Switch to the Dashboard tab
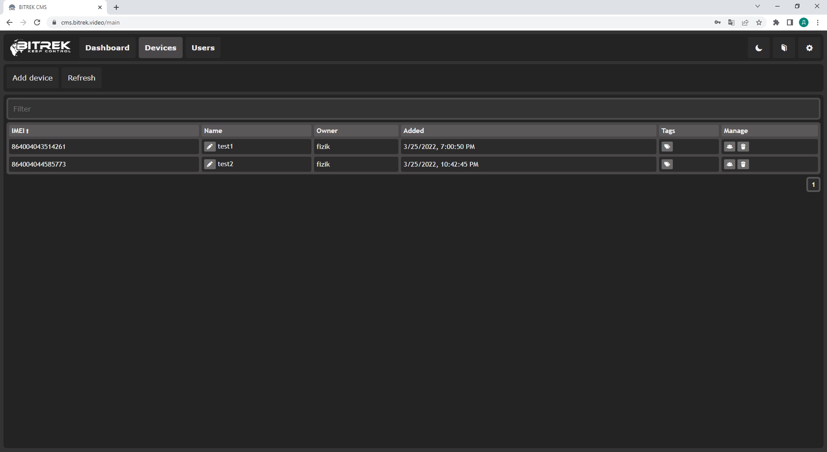 107,48
